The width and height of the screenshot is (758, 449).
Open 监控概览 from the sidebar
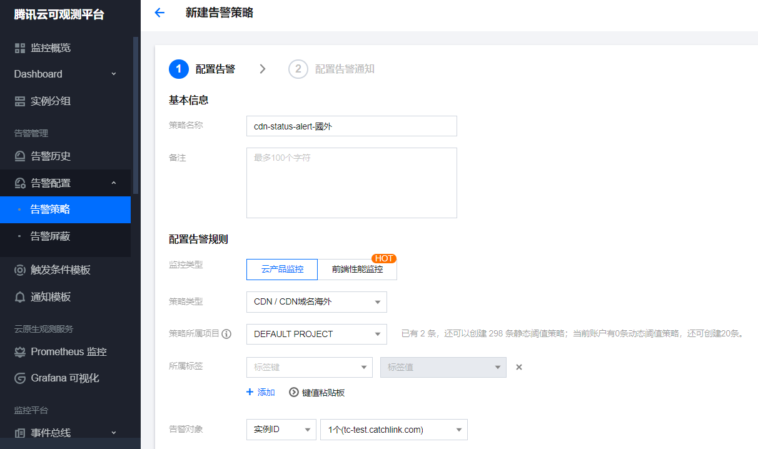coord(50,48)
